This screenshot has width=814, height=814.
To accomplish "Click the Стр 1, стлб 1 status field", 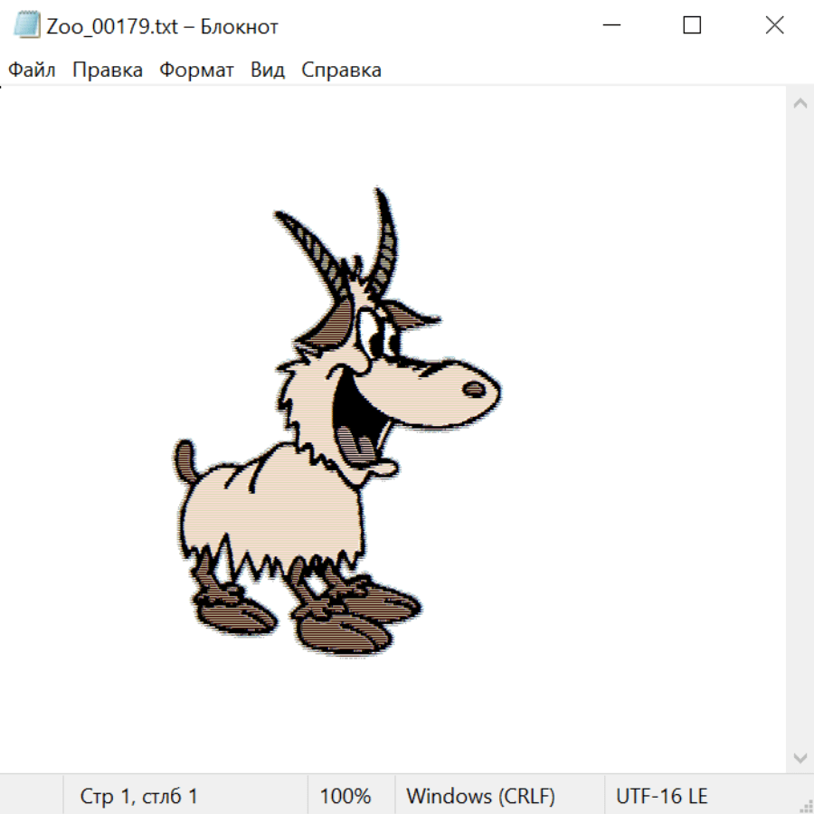I will [138, 796].
